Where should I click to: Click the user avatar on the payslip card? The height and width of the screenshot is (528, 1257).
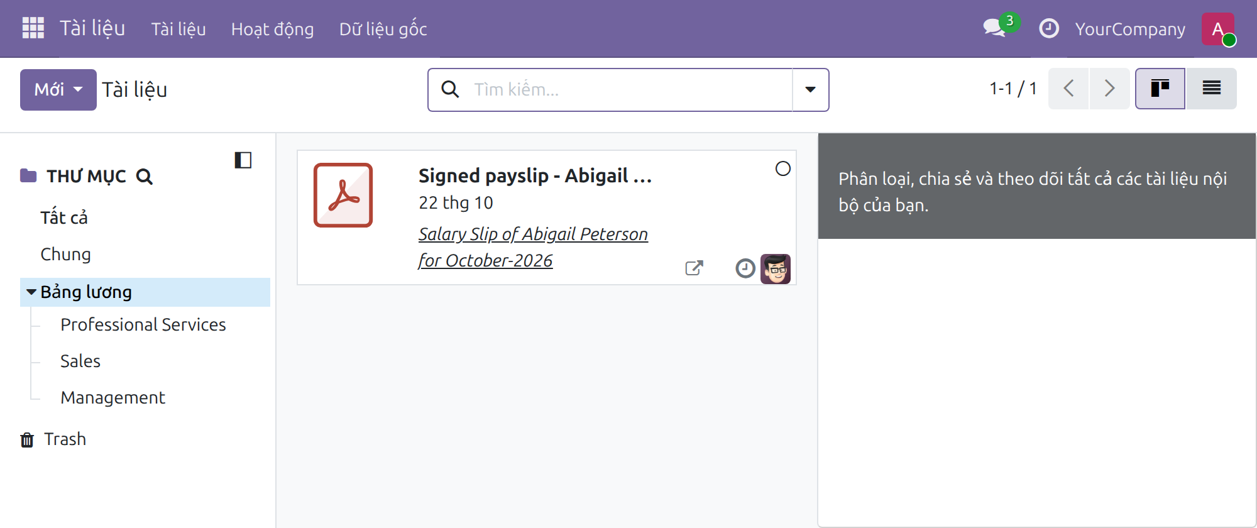click(x=776, y=269)
